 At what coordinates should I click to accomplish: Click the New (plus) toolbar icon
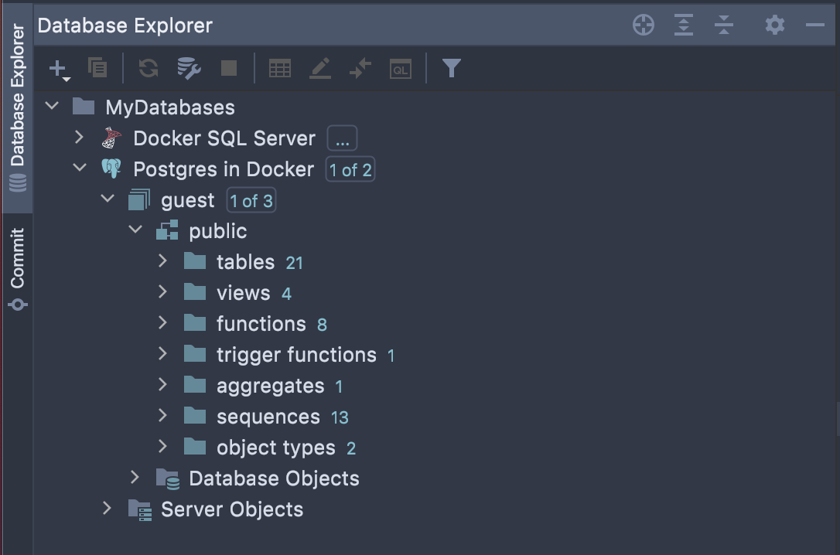click(59, 70)
